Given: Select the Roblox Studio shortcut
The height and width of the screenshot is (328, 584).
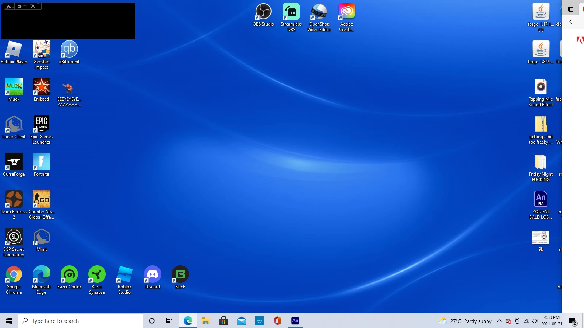Looking at the screenshot, I should point(124,280).
